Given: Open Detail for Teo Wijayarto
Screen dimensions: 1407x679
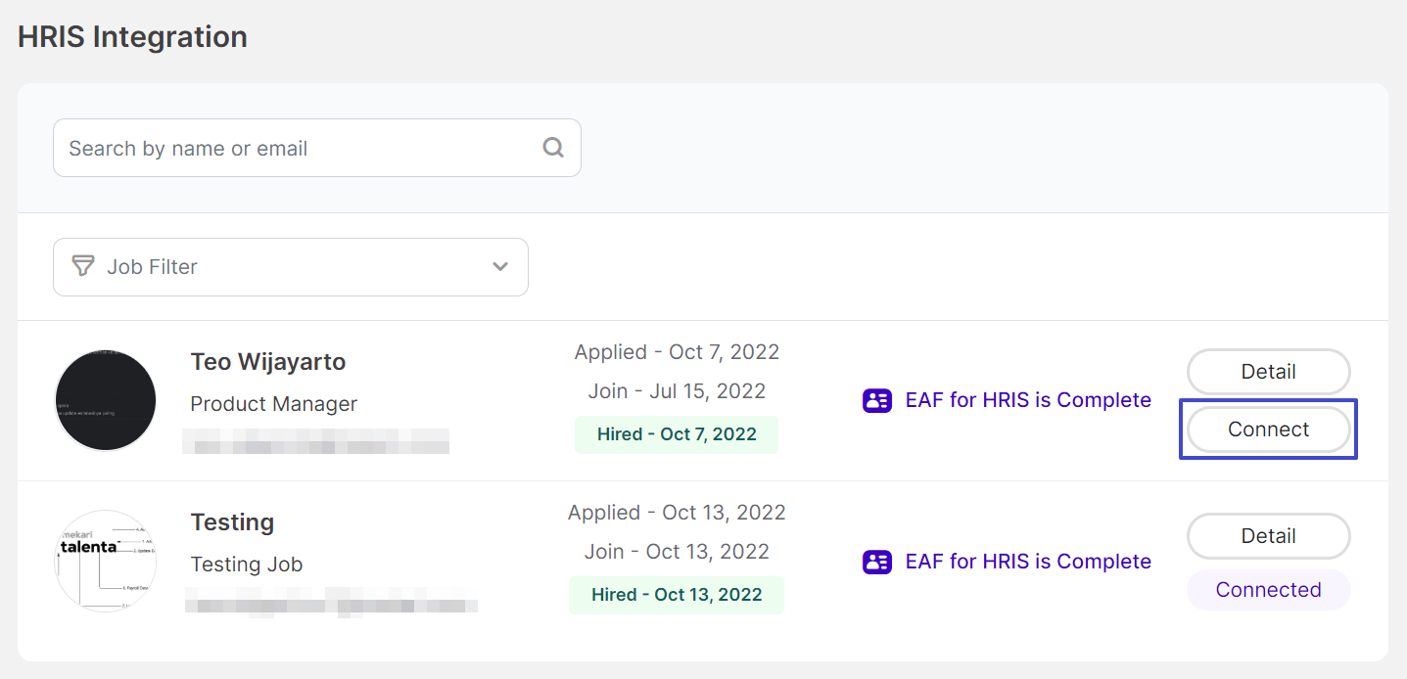Looking at the screenshot, I should coord(1268,372).
